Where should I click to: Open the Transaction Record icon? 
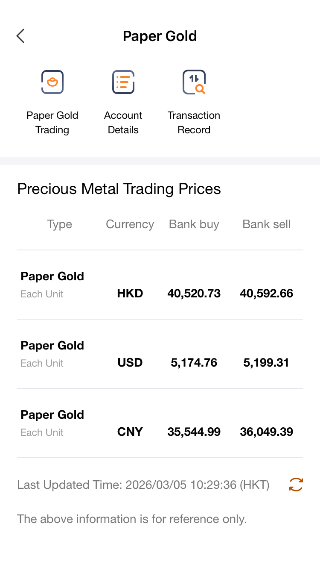pos(194,82)
